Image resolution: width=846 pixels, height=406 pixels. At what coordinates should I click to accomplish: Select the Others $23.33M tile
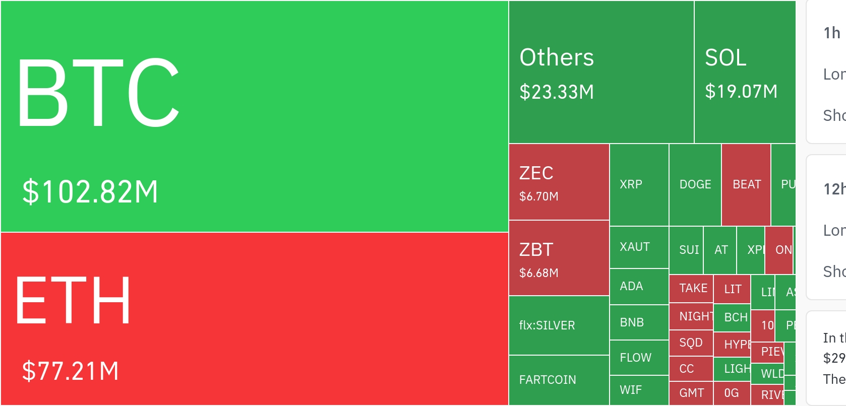click(601, 72)
